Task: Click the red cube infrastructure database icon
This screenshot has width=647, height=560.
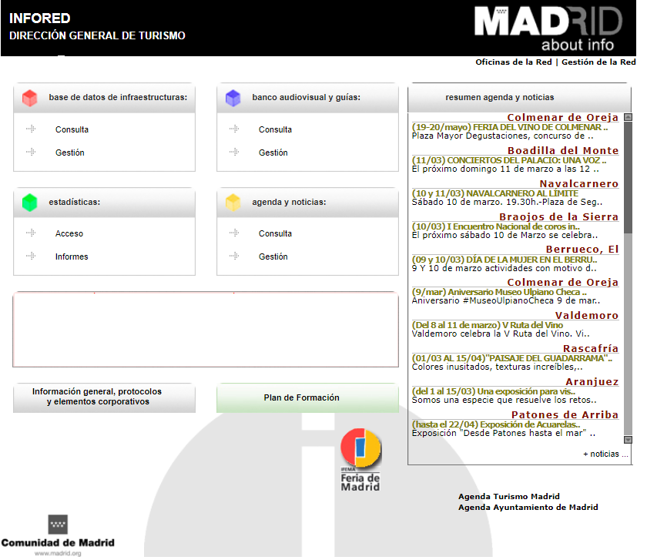Action: click(x=30, y=99)
